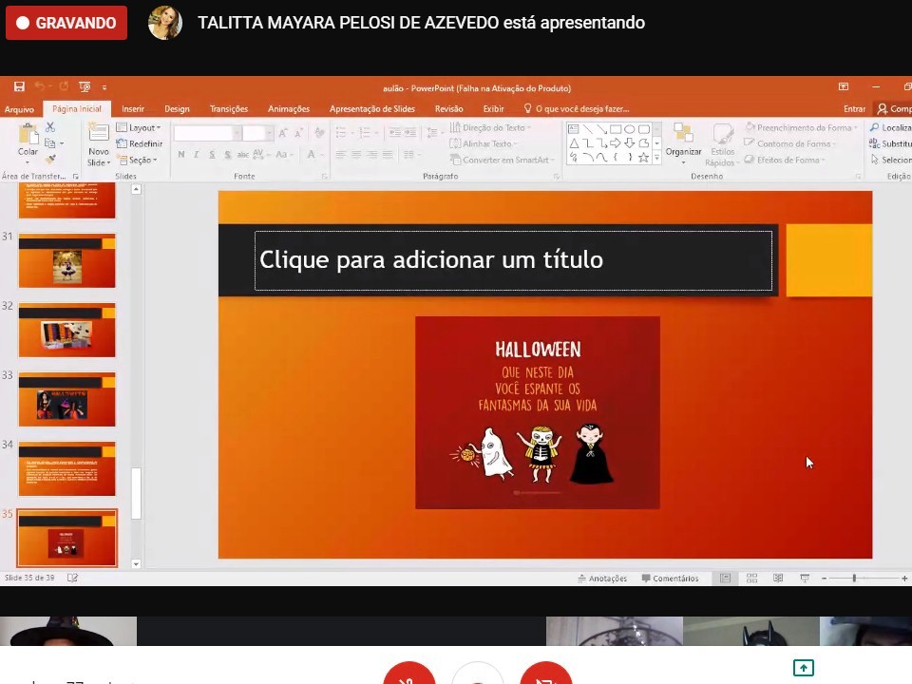Screen dimensions: 912x684
Task: Switch to Reading view icon
Action: coord(778,579)
